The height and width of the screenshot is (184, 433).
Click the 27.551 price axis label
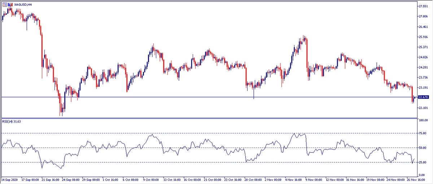coord(423,6)
